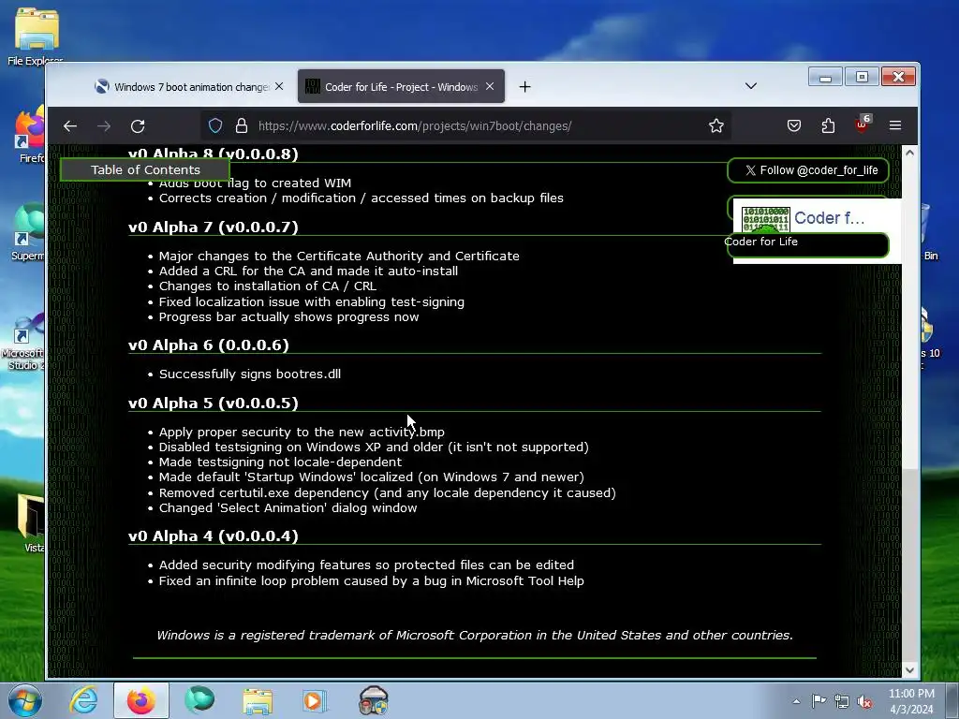Click the Coder for Life logo thumbnail
Viewport: 959px width, 719px height.
click(766, 220)
